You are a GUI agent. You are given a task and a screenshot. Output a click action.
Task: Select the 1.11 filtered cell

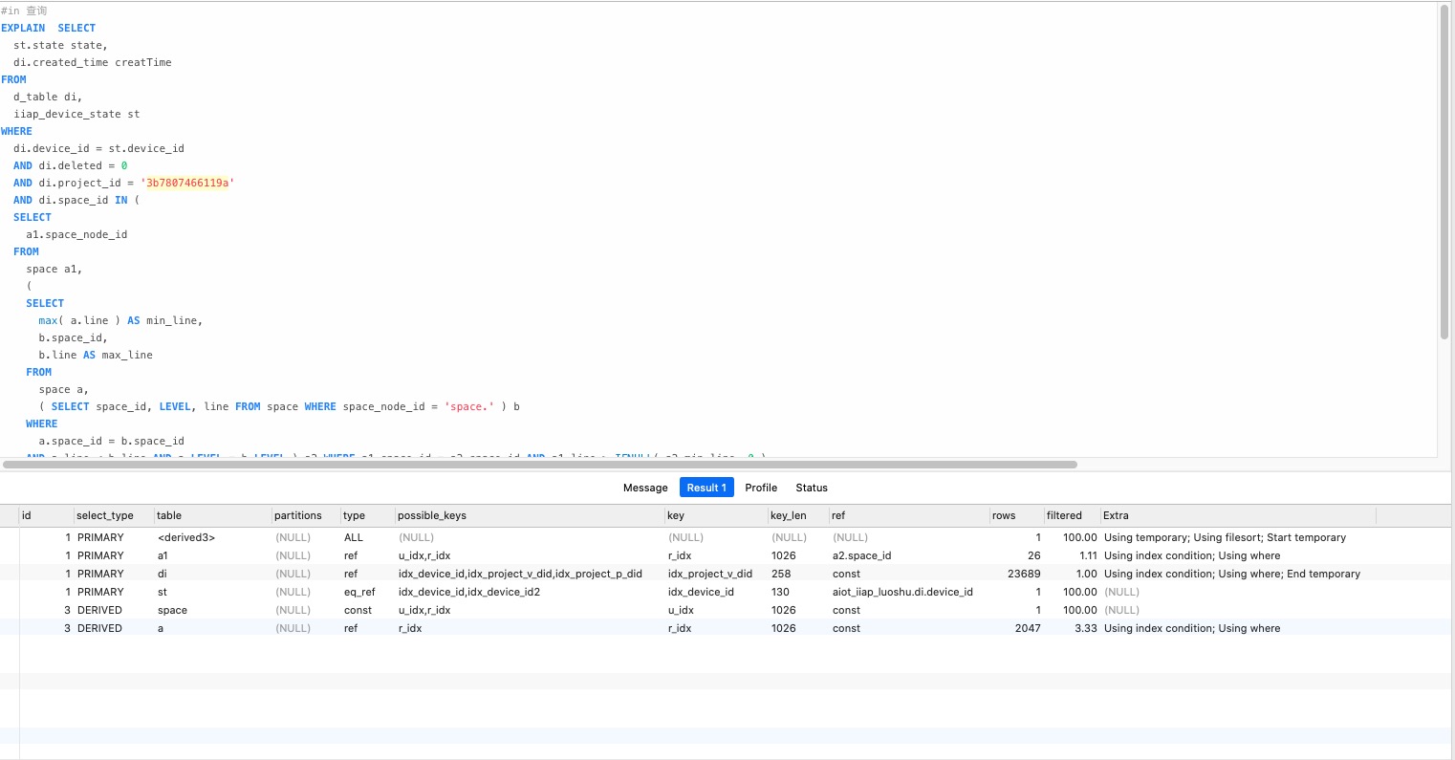(x=1088, y=555)
